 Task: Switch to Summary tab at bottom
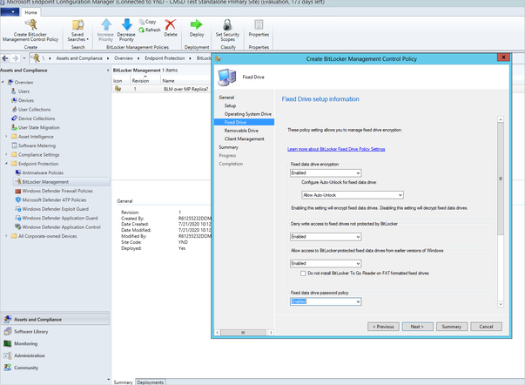click(x=123, y=382)
